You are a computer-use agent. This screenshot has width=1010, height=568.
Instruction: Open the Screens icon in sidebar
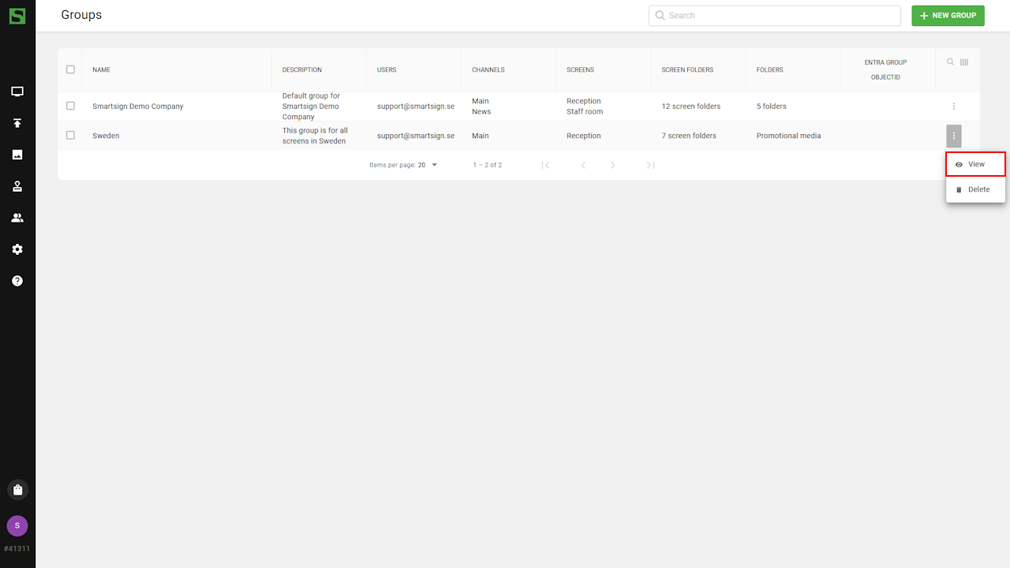coord(17,92)
